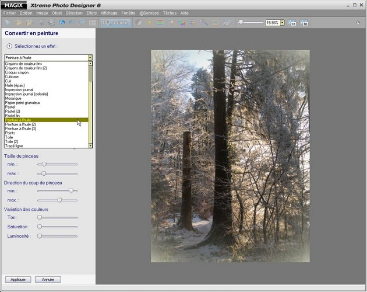This screenshot has height=292, width=367.
Task: Click the 1 Click optimization button
Action: click(115, 22)
